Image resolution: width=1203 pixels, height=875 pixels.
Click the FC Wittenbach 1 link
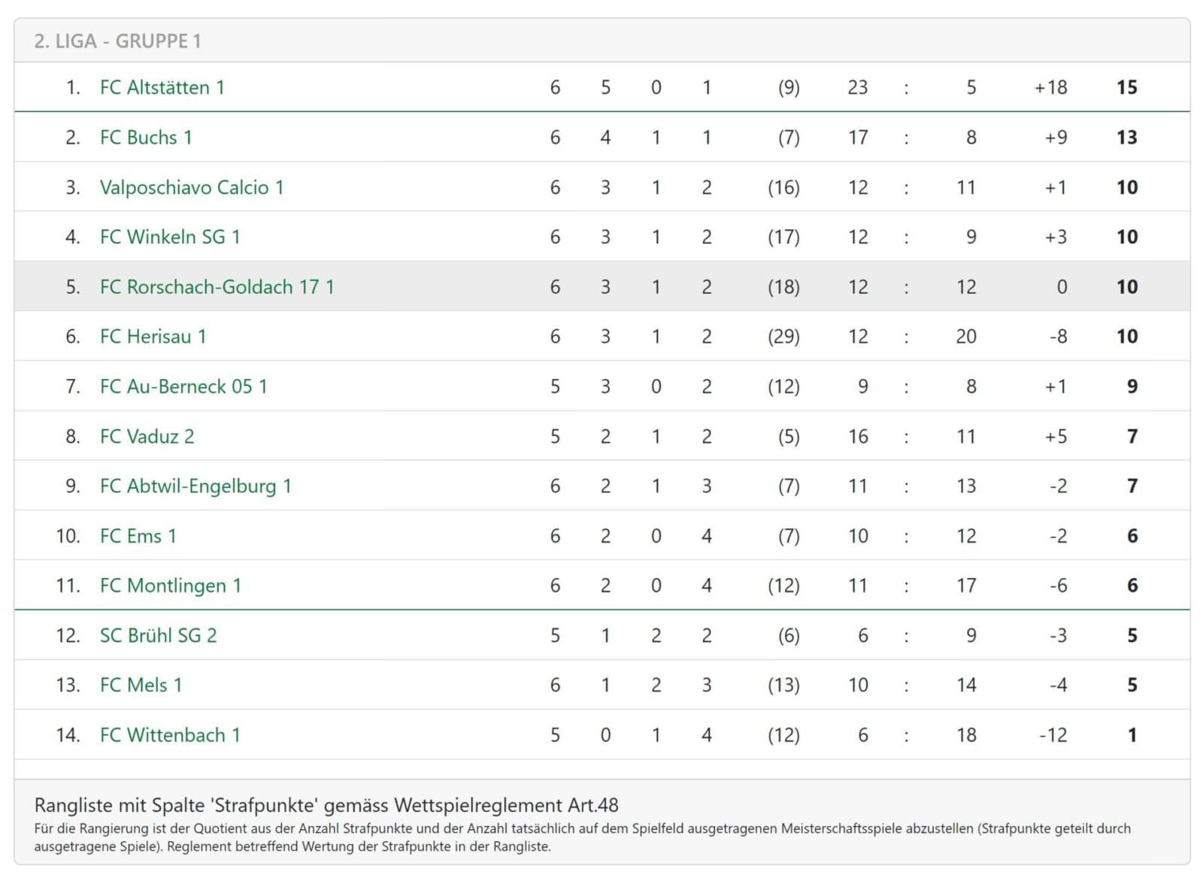pos(170,734)
